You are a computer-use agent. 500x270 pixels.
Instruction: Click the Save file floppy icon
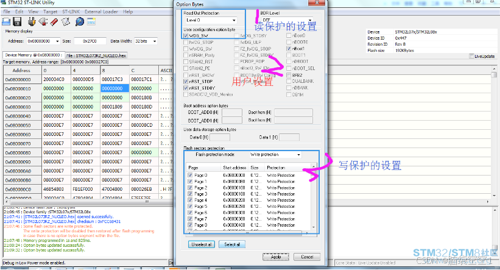[17, 22]
